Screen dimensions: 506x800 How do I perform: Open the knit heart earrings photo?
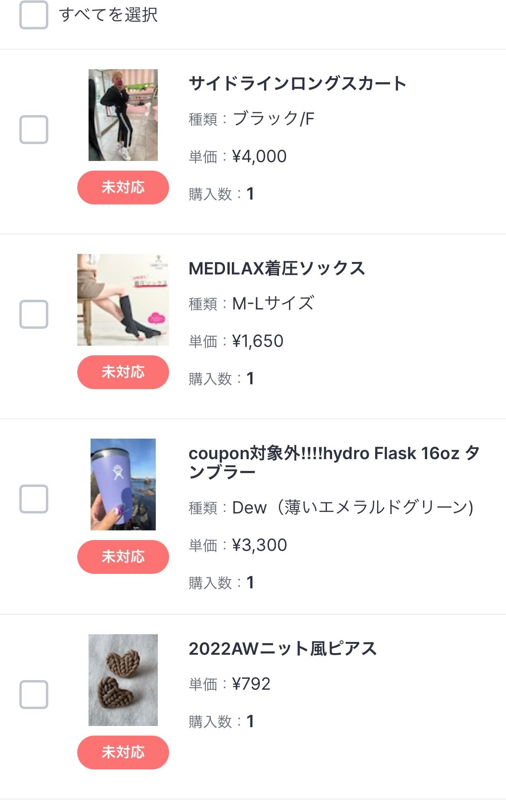tap(123, 680)
